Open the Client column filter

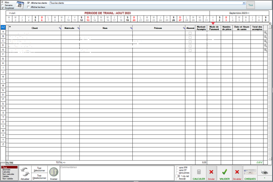59,28
